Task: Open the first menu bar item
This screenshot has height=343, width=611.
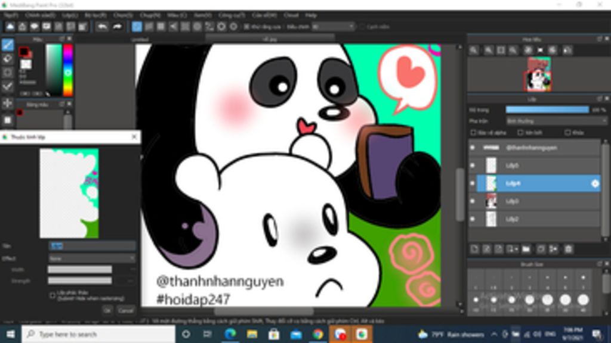Action: (x=11, y=15)
